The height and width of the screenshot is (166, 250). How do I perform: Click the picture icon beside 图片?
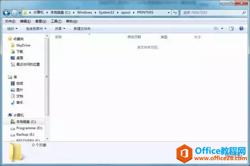pos(13,90)
